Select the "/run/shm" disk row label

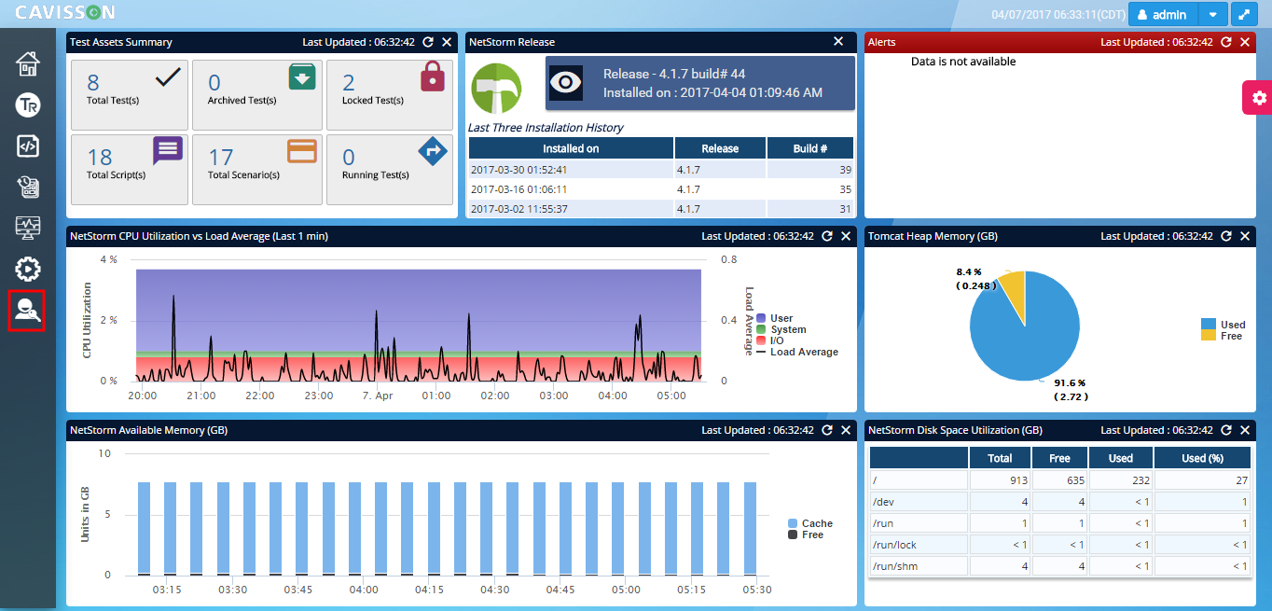[894, 566]
